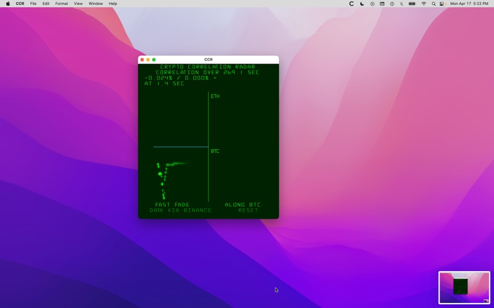Toggle the ALONG BTC mode
The width and height of the screenshot is (494, 308).
point(243,205)
